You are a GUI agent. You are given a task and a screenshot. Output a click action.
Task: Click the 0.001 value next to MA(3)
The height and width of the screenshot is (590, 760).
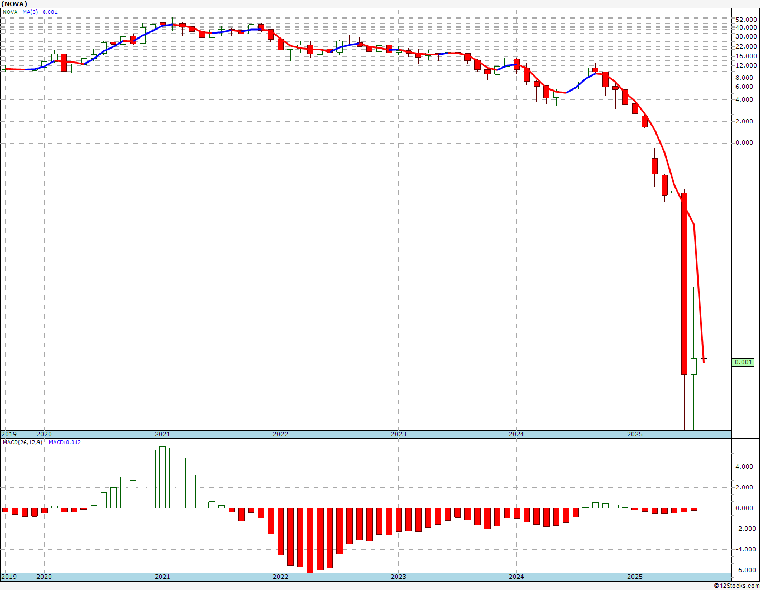[50, 12]
